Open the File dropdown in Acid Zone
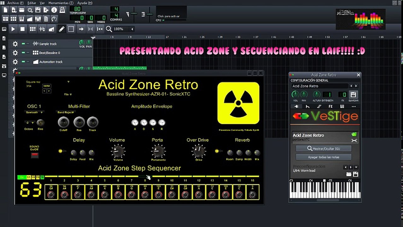This screenshot has width=403, height=227. [x=68, y=94]
